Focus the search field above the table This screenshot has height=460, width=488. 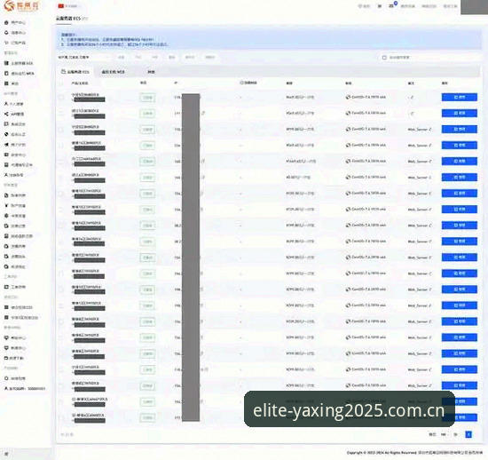(429, 58)
